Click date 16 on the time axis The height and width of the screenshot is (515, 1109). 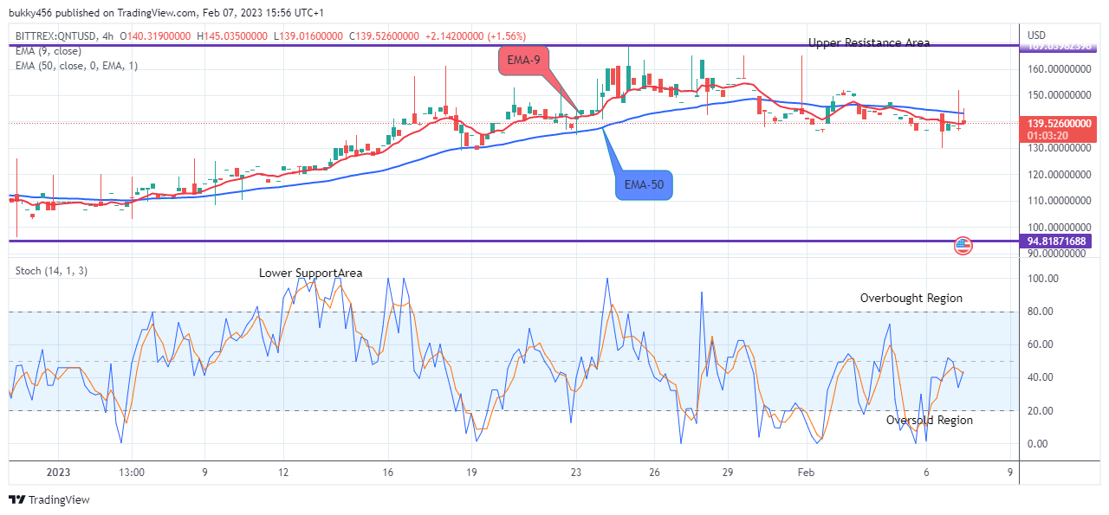point(388,473)
